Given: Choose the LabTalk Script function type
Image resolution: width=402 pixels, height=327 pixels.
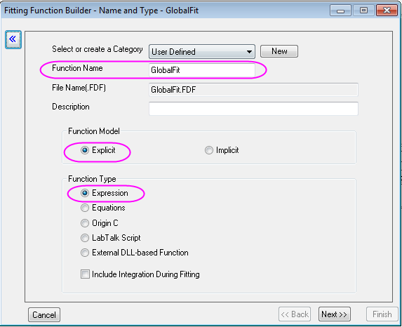Looking at the screenshot, I should click(x=111, y=238).
